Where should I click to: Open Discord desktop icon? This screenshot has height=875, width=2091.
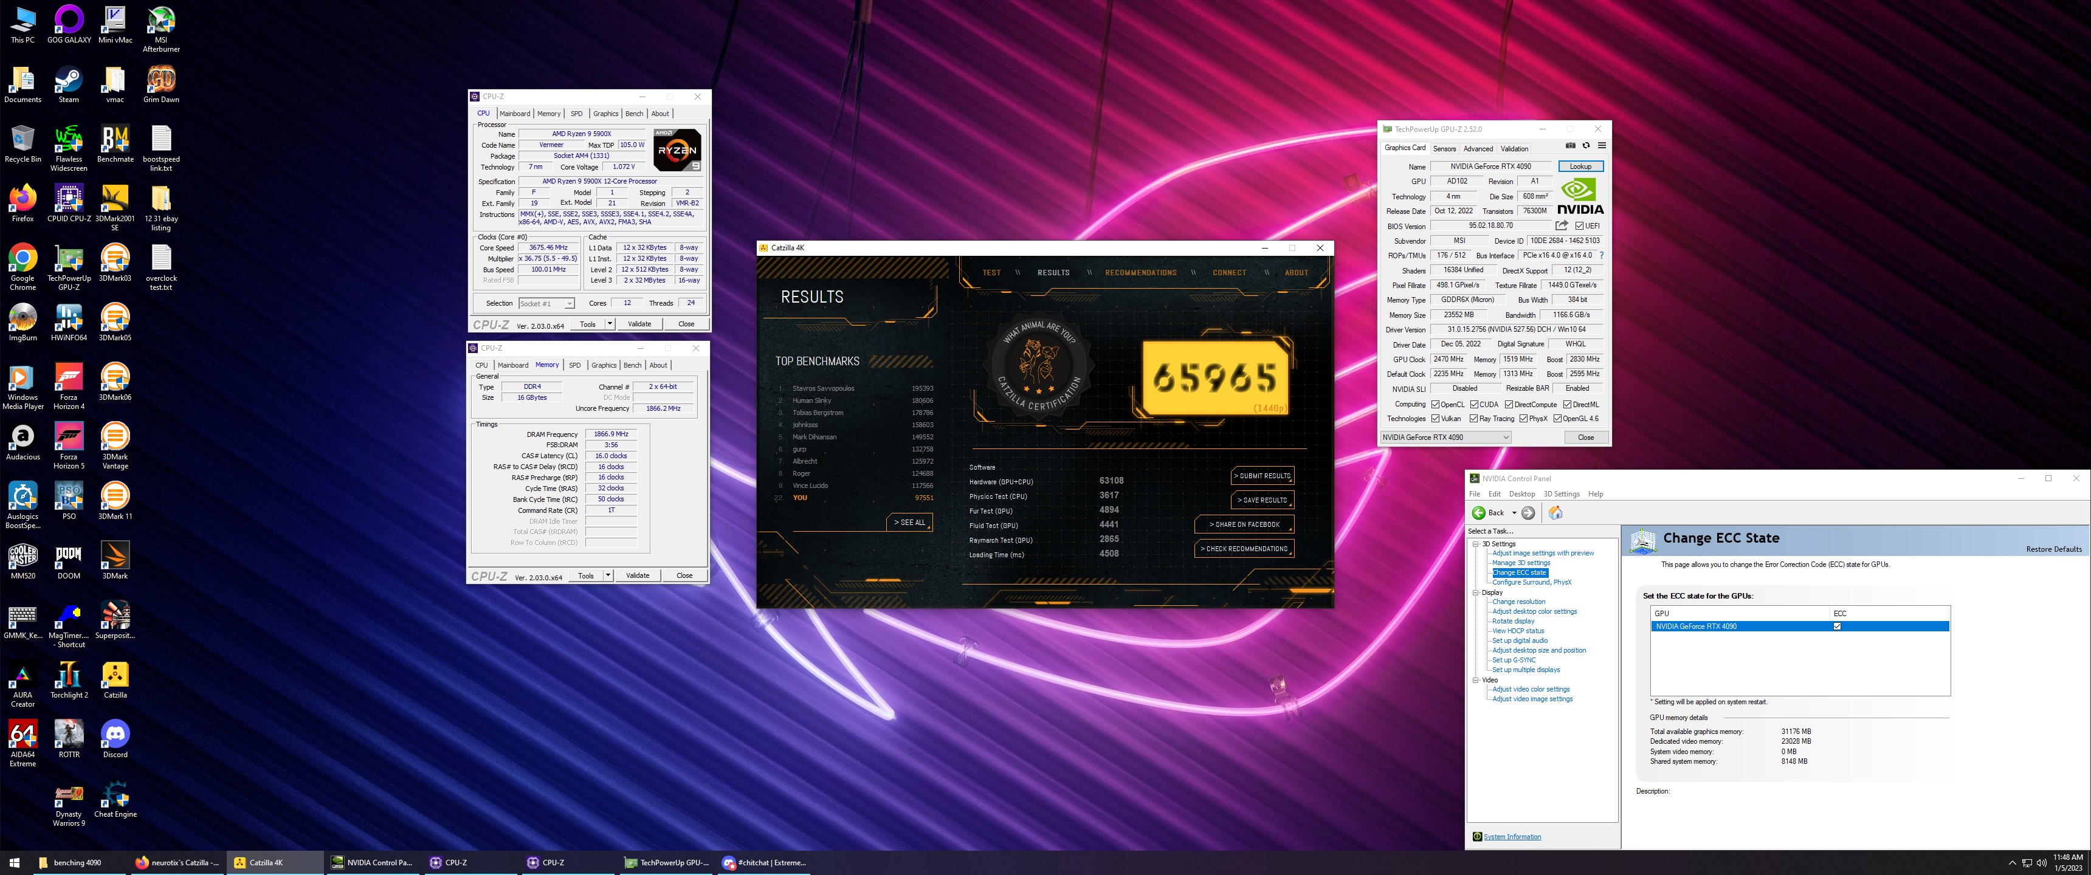[x=114, y=739]
